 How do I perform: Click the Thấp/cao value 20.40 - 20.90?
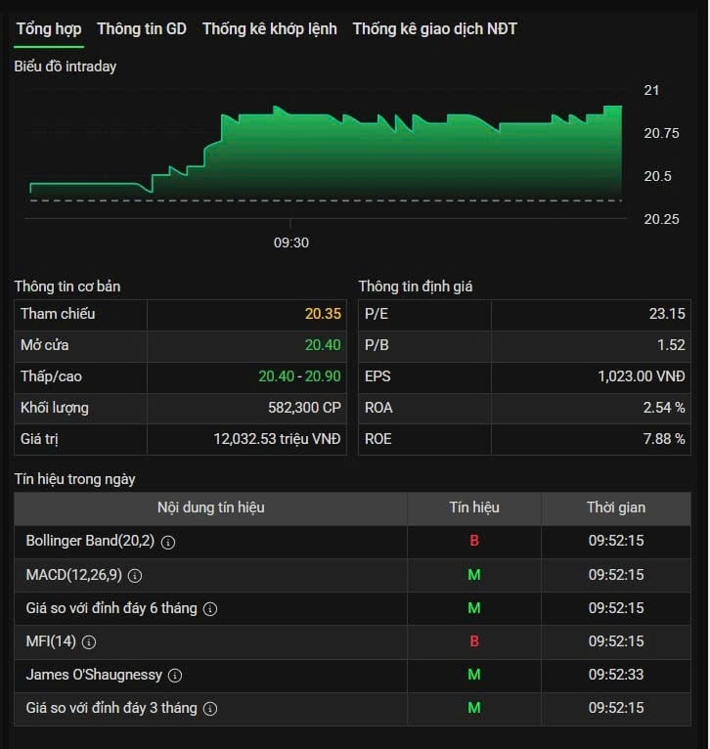(x=299, y=376)
